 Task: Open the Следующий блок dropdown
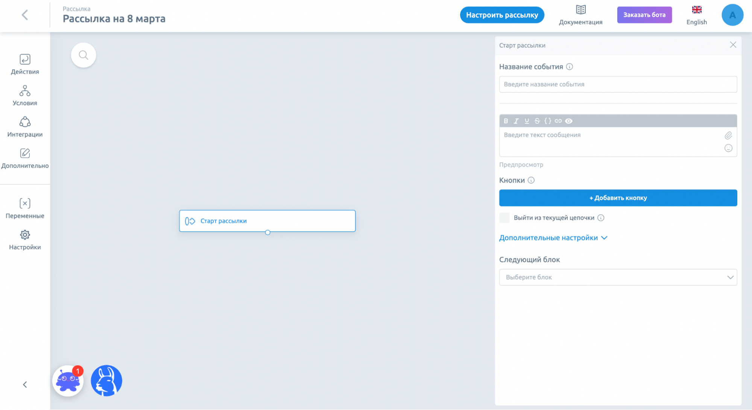pyautogui.click(x=617, y=277)
